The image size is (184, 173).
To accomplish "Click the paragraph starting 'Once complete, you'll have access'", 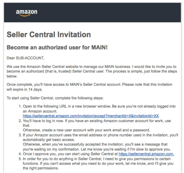I will pyautogui.click(x=89, y=87).
